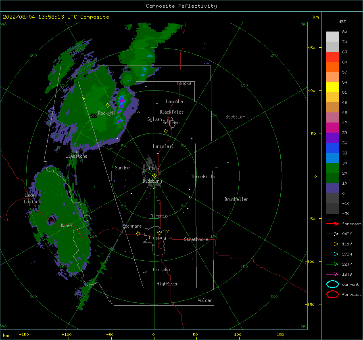Viewport: 363px width, 340px height.
Task: Click the Ponoka city label
Action: point(184,83)
